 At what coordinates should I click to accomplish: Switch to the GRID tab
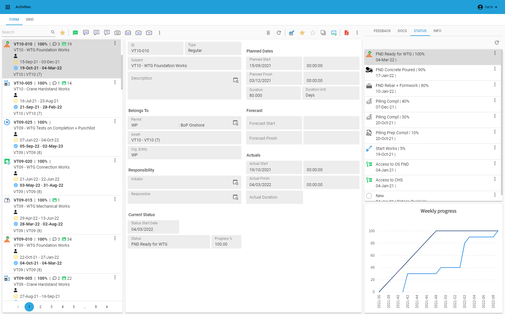[30, 20]
